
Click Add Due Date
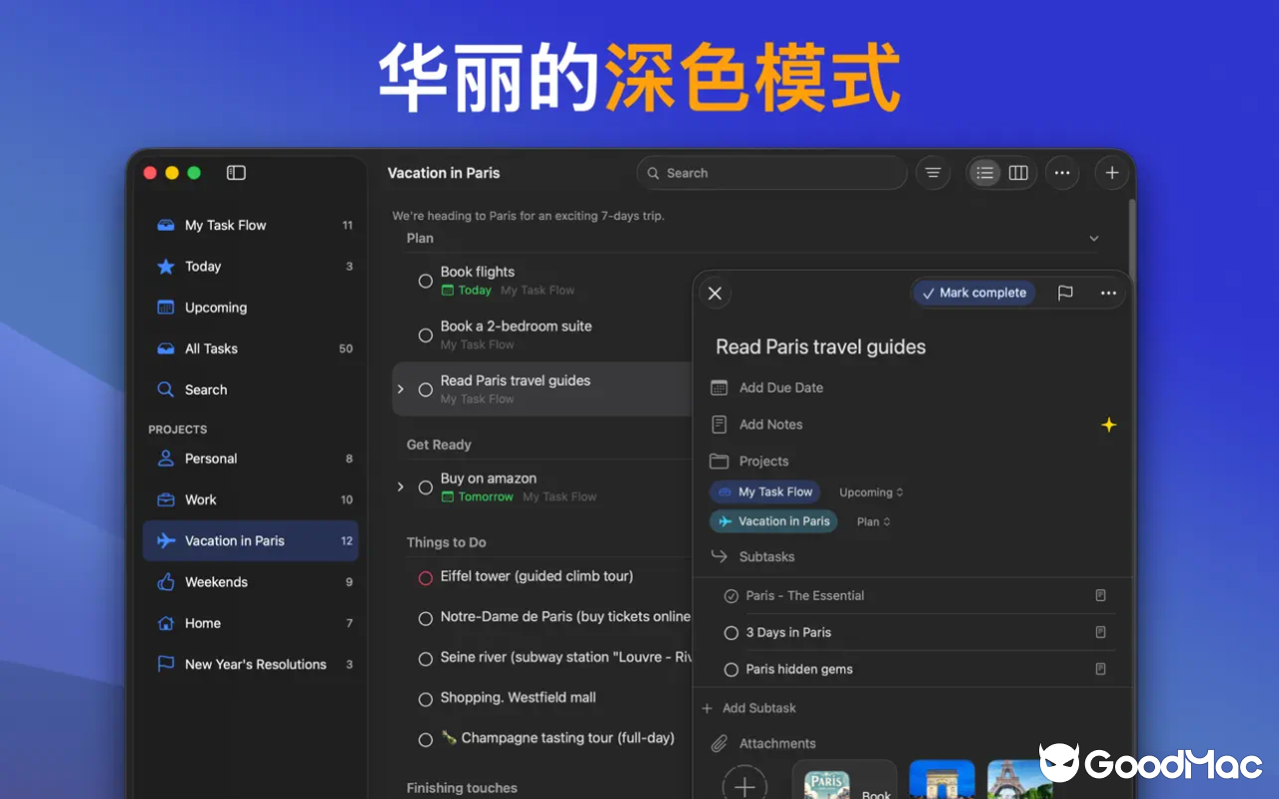781,388
